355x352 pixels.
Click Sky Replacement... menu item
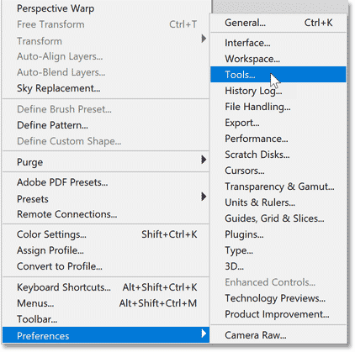[x=105, y=88]
